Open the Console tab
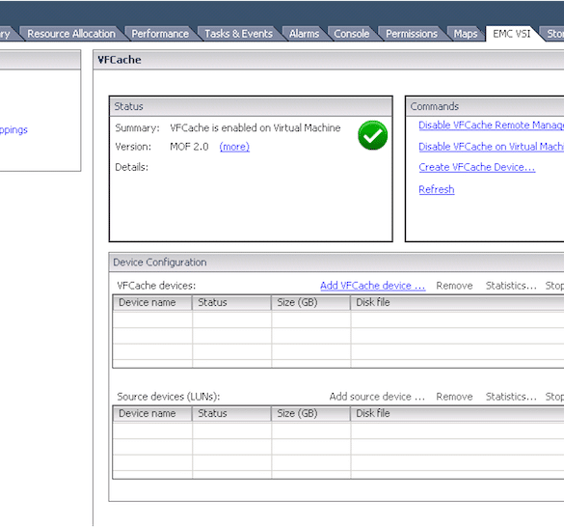The image size is (564, 527). click(x=352, y=34)
